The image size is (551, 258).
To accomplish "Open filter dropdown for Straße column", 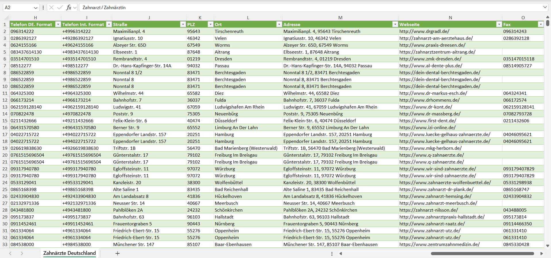I will pyautogui.click(x=183, y=25).
